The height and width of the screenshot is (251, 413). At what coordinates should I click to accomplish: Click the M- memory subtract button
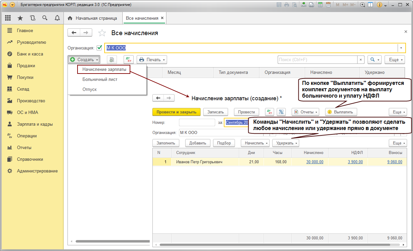point(354,5)
